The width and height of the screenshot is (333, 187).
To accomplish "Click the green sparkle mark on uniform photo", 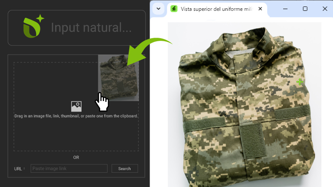I will coord(300,82).
